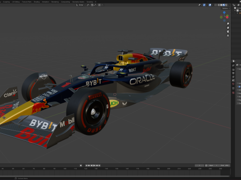
Task: Toggle X-ray mode in viewport header
Action: click(215, 5)
